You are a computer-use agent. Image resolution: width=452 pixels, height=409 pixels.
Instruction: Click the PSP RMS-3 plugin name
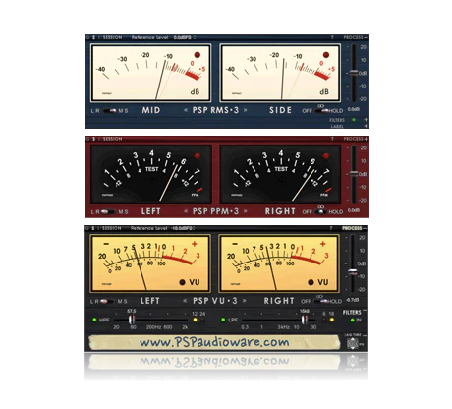(215, 110)
